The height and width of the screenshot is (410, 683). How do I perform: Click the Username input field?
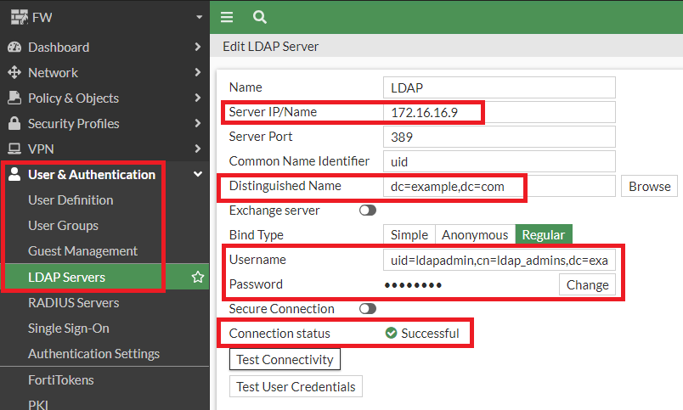[500, 260]
